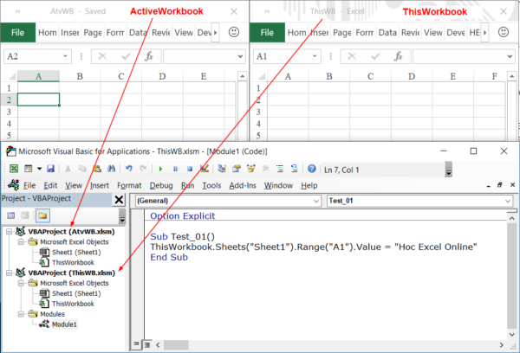Toggle Design Mode icon in toolbar

[x=205, y=170]
